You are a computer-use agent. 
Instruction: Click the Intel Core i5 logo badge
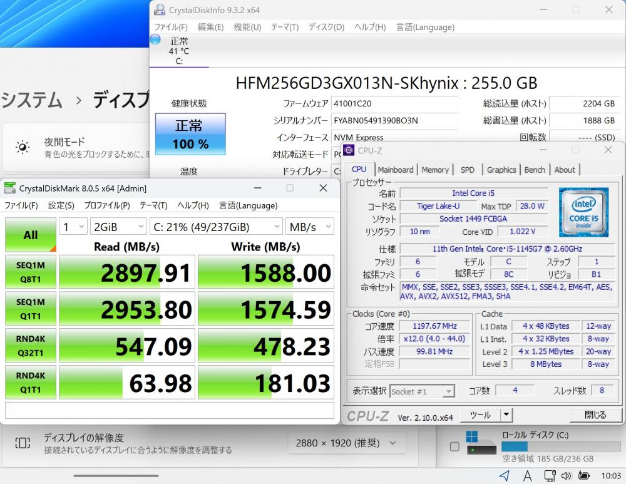[583, 212]
